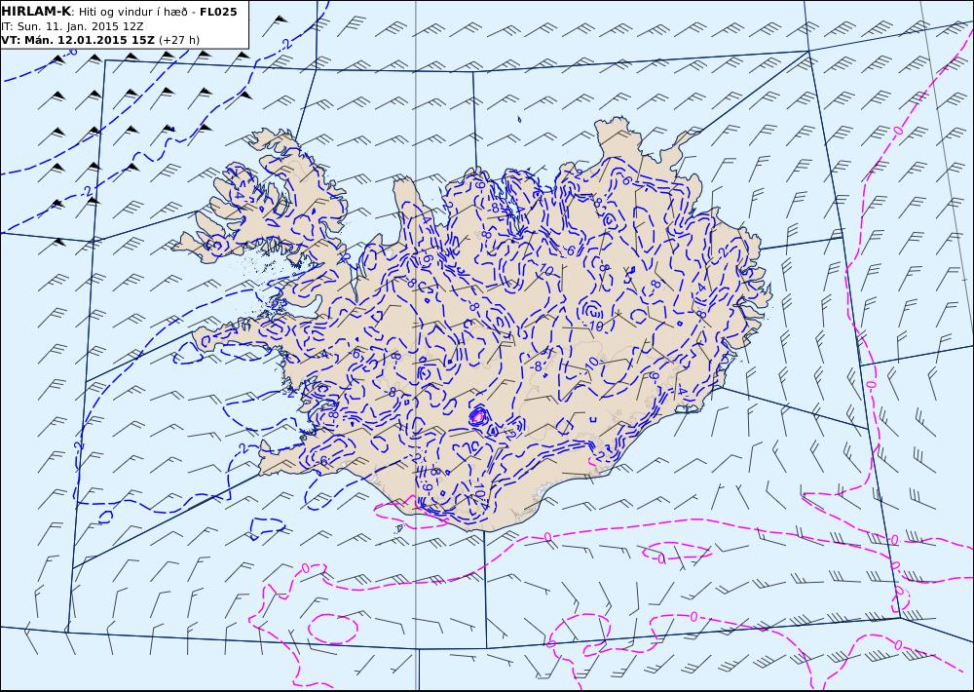
Task: Click the tiny island north of Iceland's coast
Action: [519, 119]
